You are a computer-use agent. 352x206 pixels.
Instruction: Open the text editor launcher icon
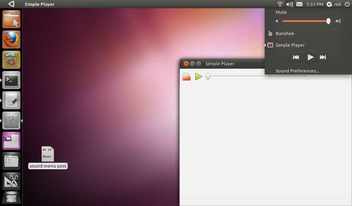point(11,100)
